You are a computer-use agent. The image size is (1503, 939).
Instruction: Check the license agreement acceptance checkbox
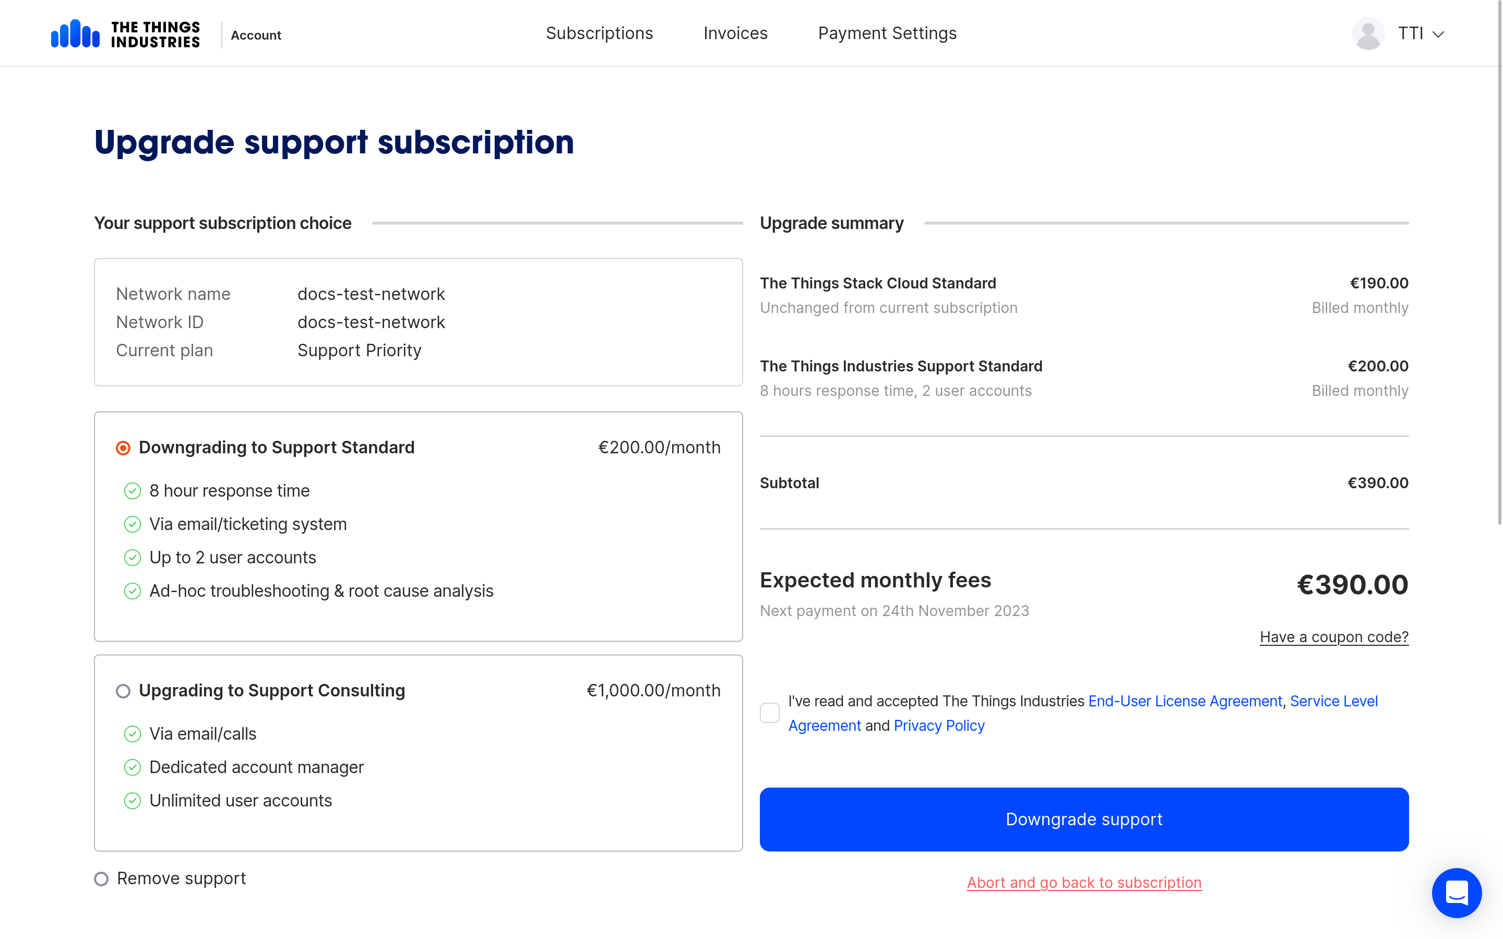(770, 713)
